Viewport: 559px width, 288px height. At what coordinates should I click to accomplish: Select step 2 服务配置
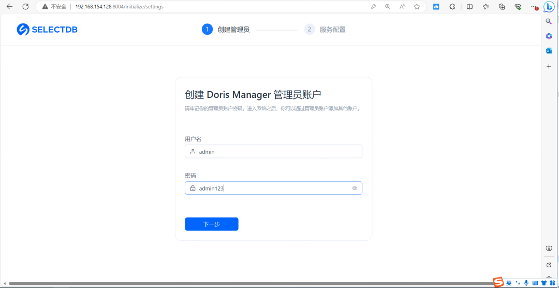(x=325, y=29)
